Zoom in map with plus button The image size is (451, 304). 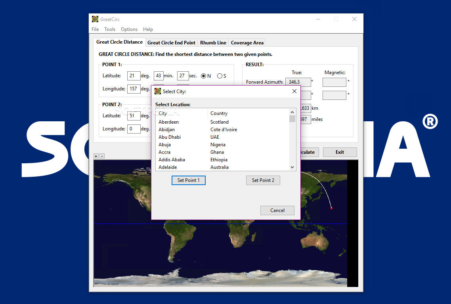(96, 156)
